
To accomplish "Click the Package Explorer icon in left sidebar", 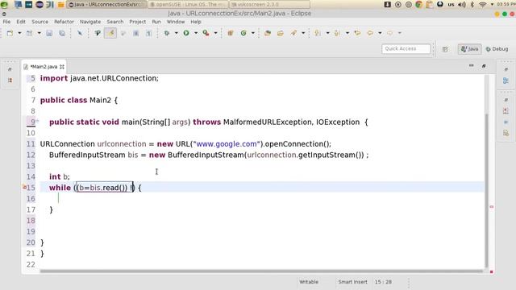I will (x=10, y=81).
